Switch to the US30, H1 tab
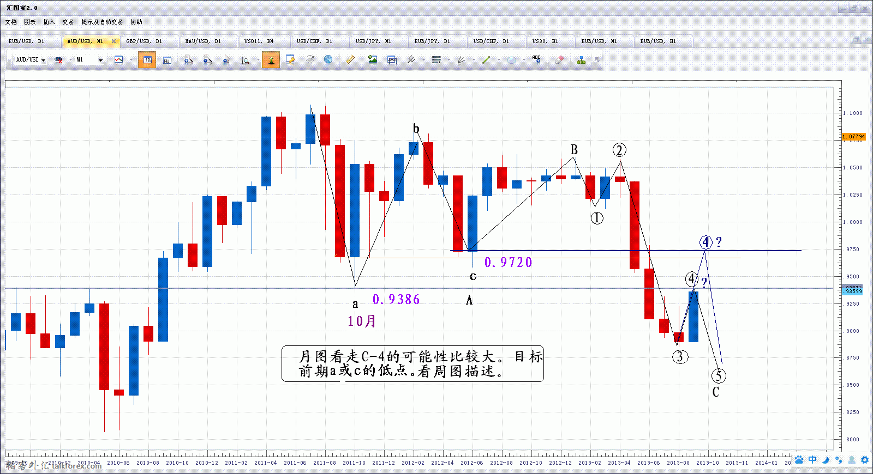This screenshot has height=474, width=873. click(551, 41)
